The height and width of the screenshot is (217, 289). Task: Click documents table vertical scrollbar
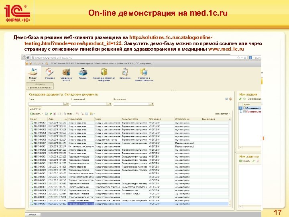pyautogui.click(x=230, y=162)
